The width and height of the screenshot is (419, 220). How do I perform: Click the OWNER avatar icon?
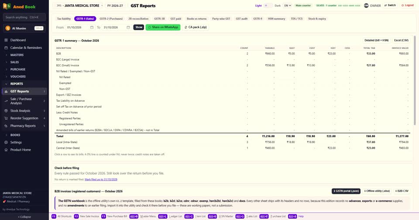pyautogui.click(x=366, y=6)
